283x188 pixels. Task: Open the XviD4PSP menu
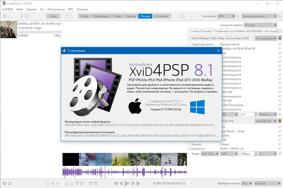[7, 9]
